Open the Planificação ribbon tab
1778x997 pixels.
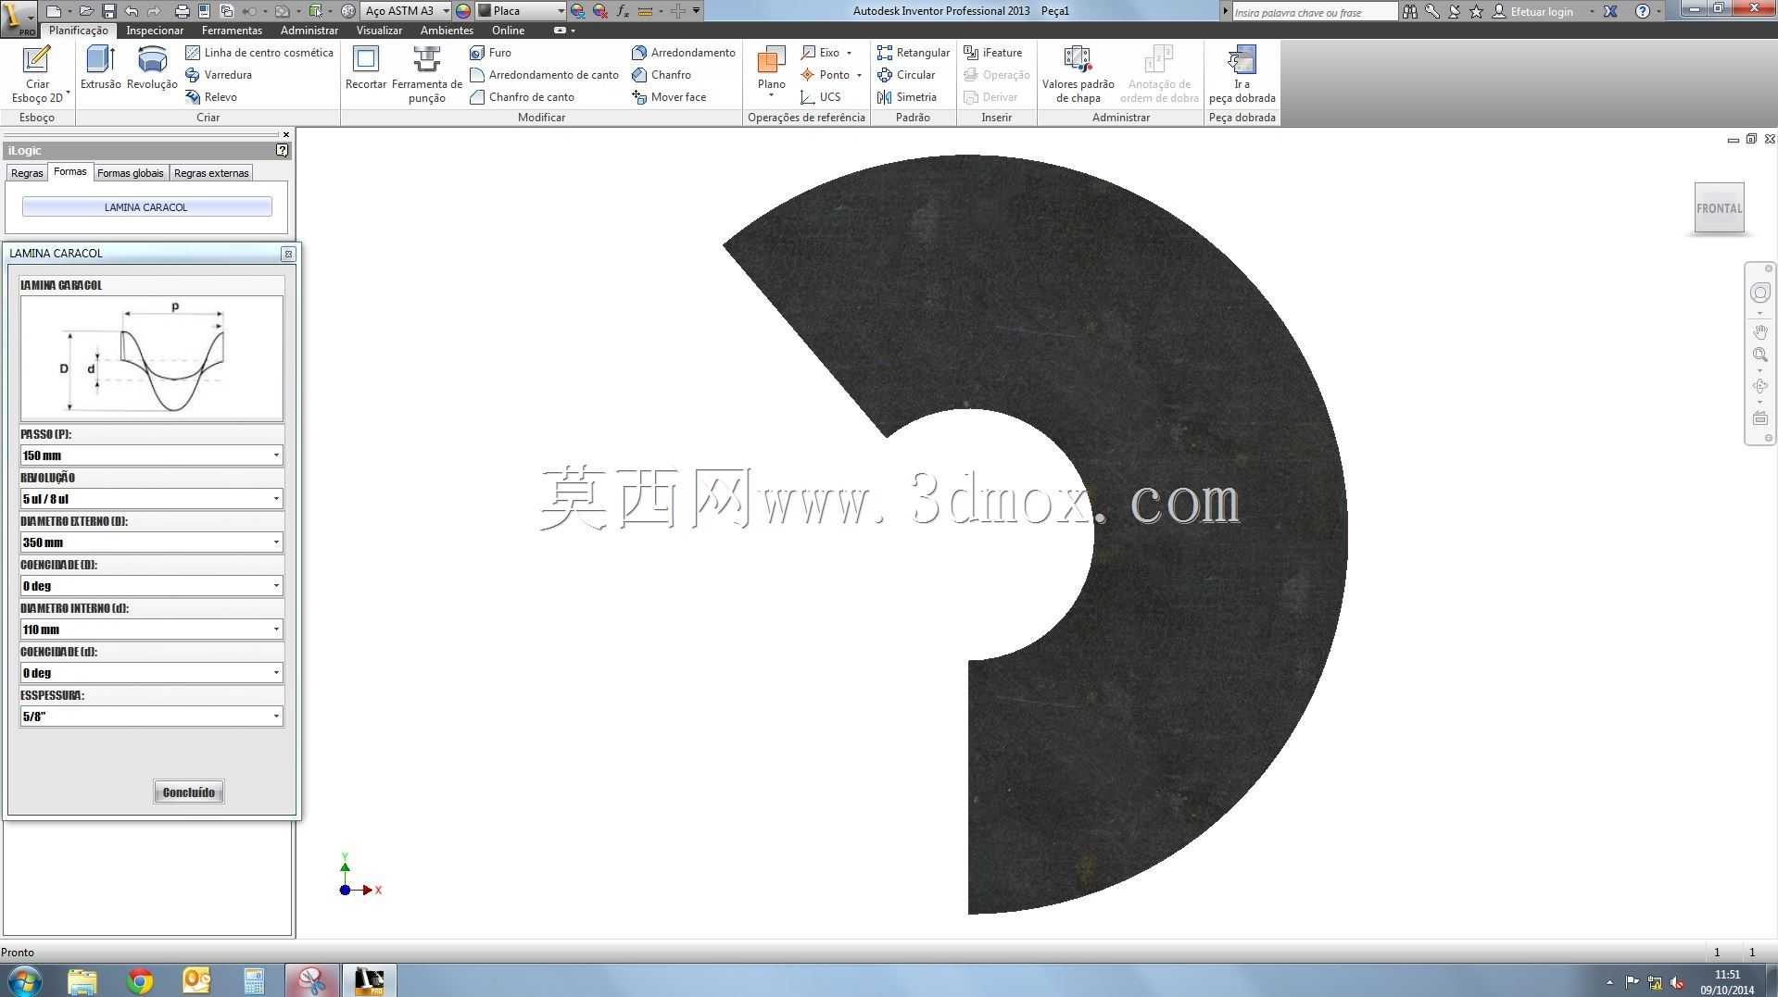pos(78,31)
